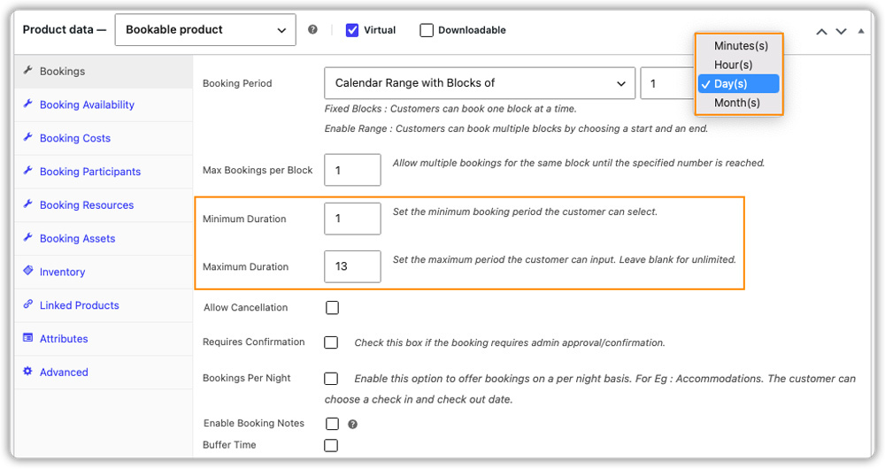Click the Max Bookings per Block field
This screenshot has width=885, height=469.
353,170
